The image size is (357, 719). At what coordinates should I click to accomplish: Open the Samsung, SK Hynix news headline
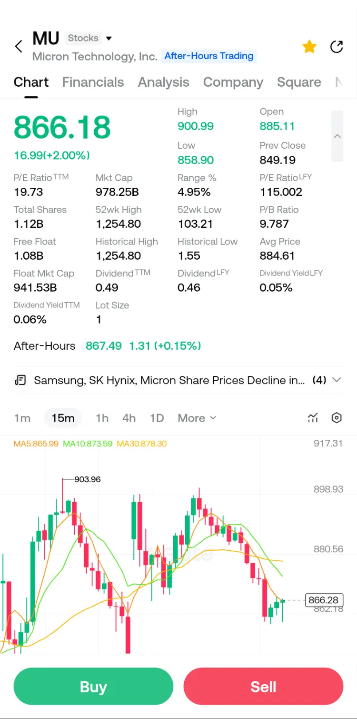pos(169,380)
